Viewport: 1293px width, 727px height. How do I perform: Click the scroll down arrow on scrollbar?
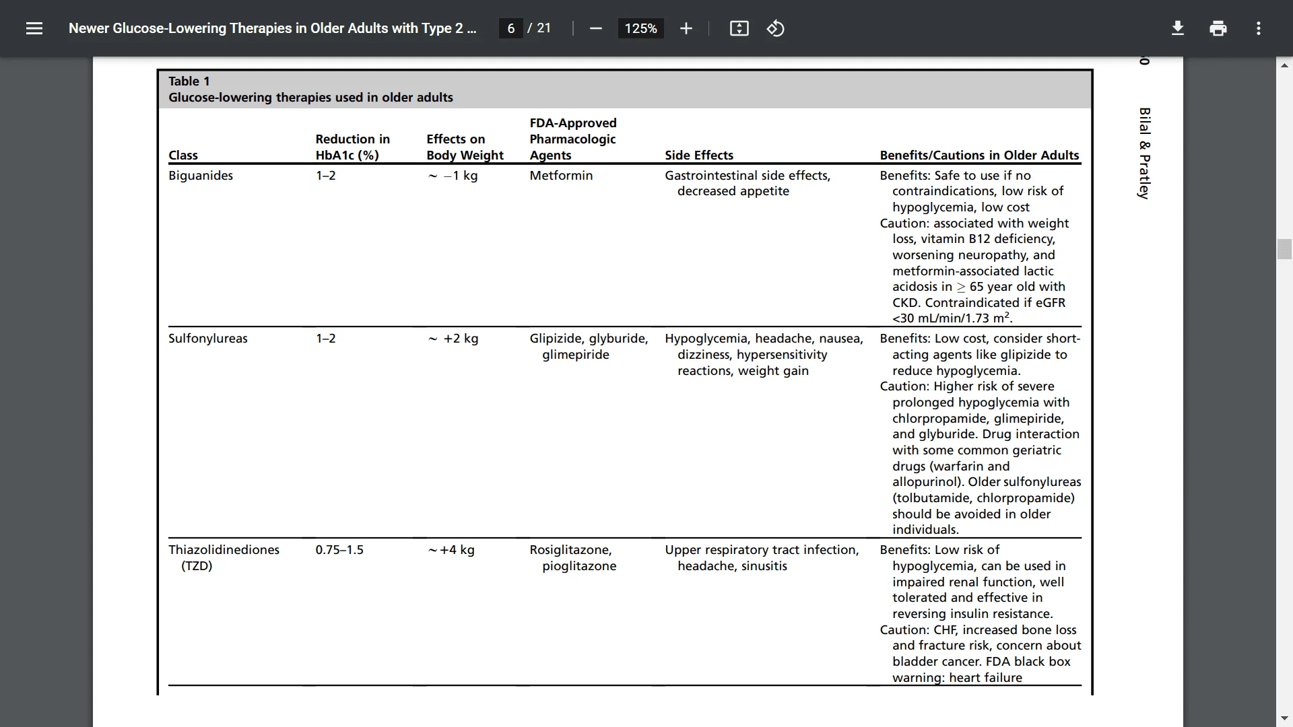coord(1284,719)
